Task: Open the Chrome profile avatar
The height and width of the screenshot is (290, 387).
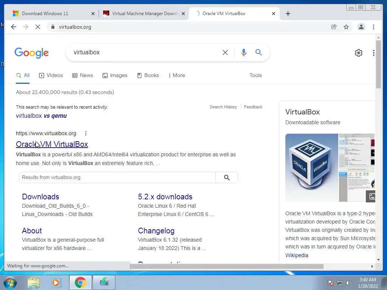Action: (361, 27)
